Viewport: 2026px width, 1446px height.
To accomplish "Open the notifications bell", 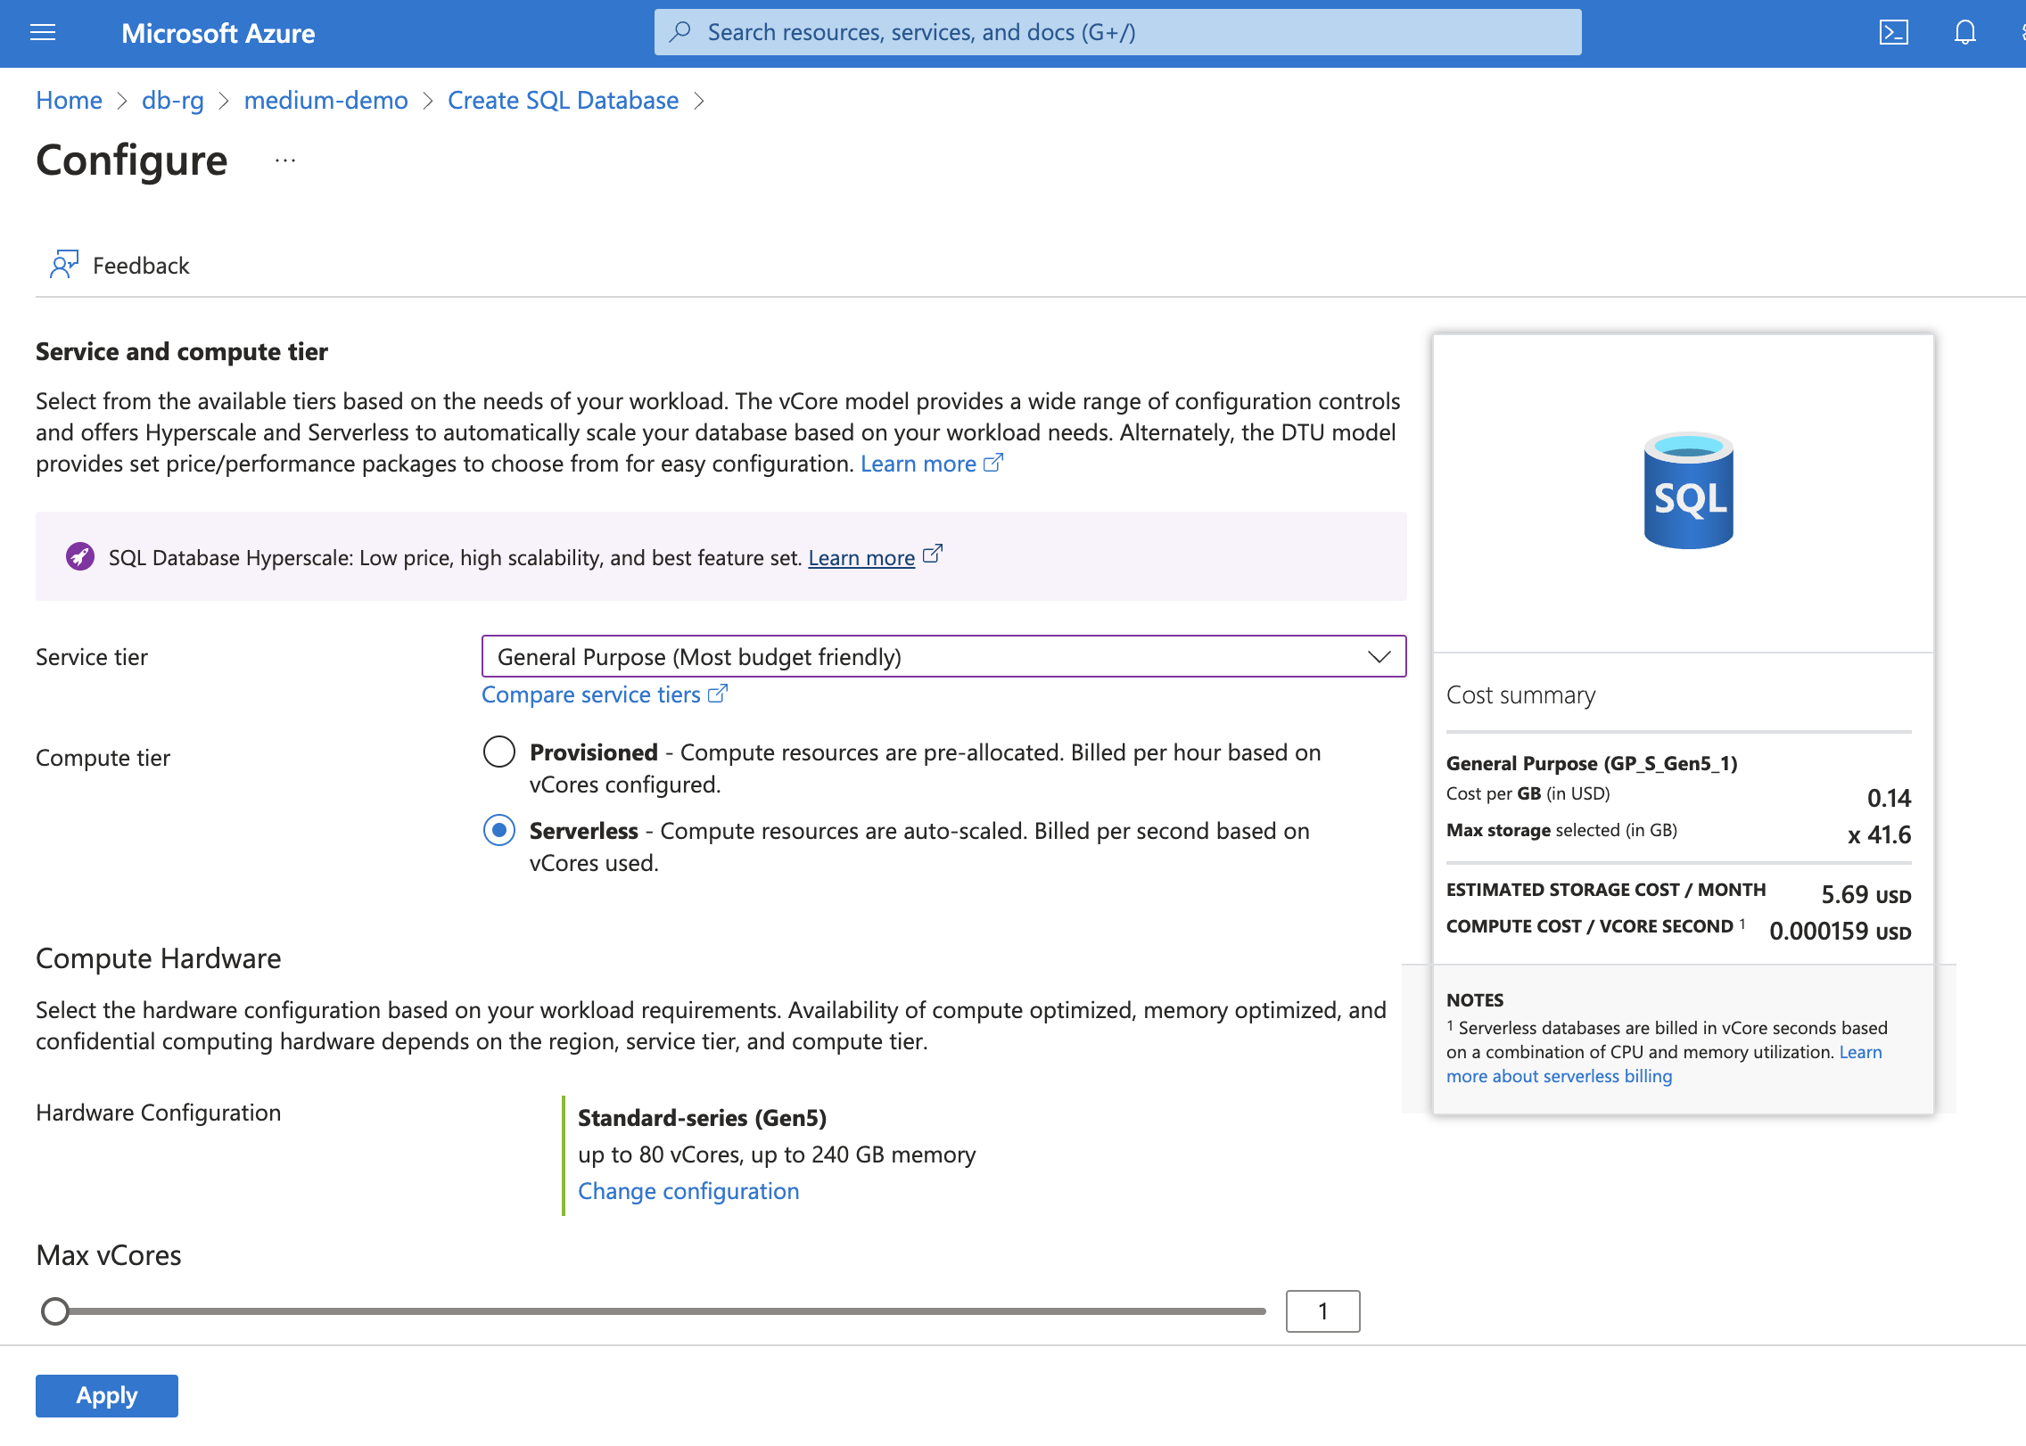I will click(x=1964, y=33).
